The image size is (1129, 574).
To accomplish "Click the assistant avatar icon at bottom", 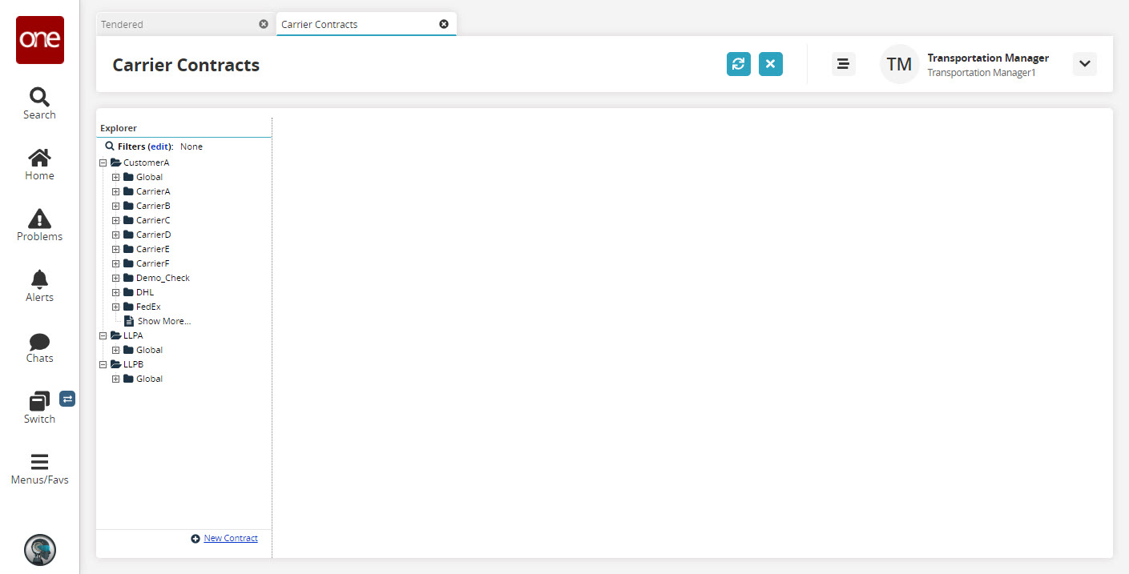I will point(40,550).
